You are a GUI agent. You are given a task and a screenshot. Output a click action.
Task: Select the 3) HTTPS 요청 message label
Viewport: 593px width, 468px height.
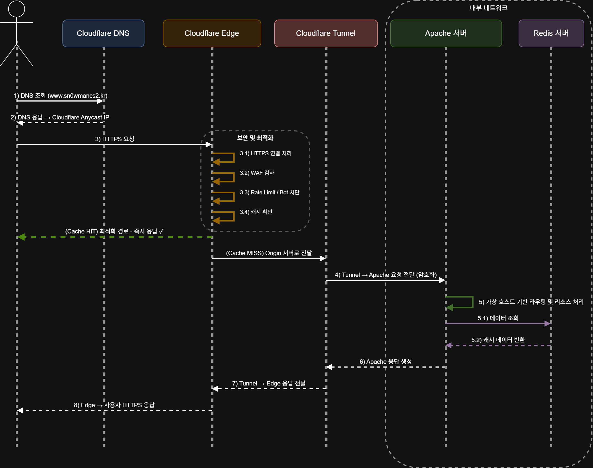(x=115, y=139)
